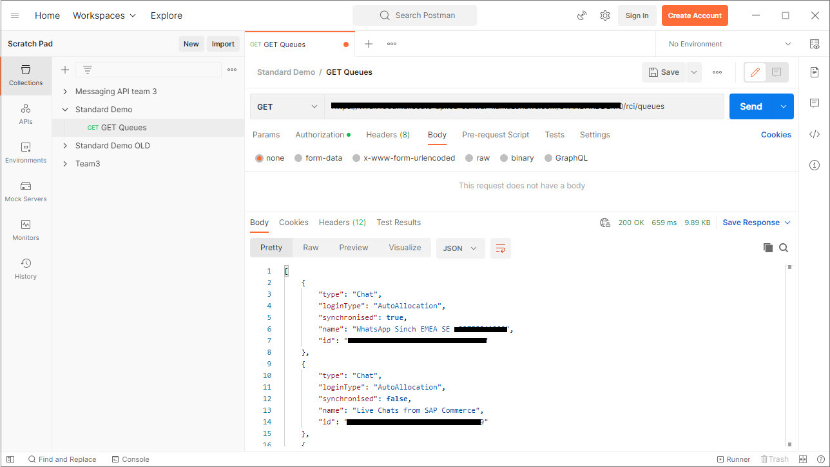
Task: Search within the response body
Action: tap(784, 248)
